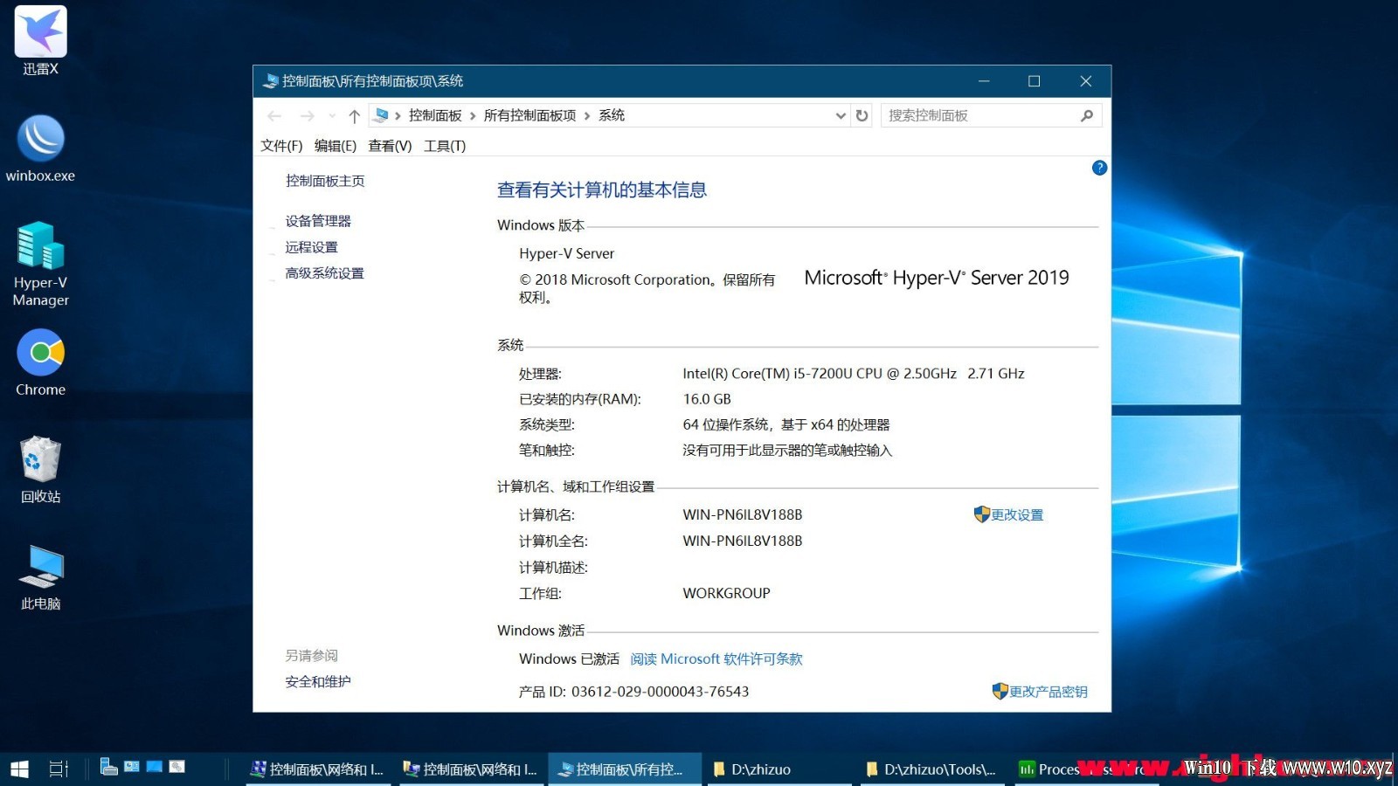
Task: Open 远程设置 from the sidebar
Action: [x=311, y=247]
